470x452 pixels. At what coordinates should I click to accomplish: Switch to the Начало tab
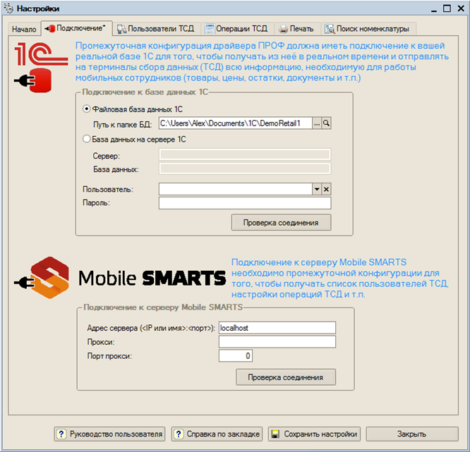[24, 29]
